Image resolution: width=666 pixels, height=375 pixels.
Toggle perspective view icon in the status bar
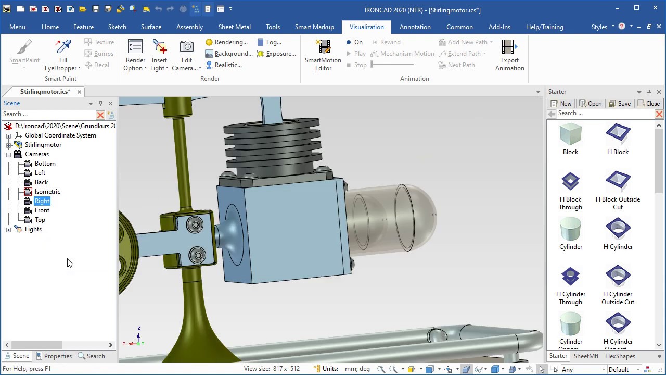(466, 369)
